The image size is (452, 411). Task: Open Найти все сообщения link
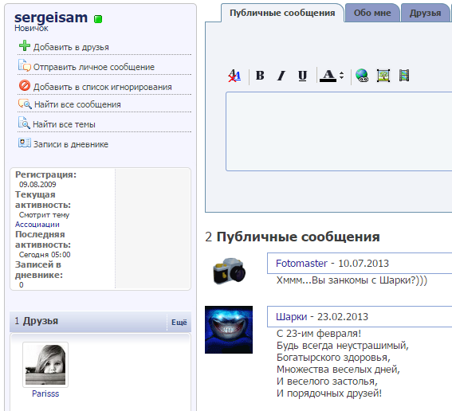pyautogui.click(x=77, y=104)
